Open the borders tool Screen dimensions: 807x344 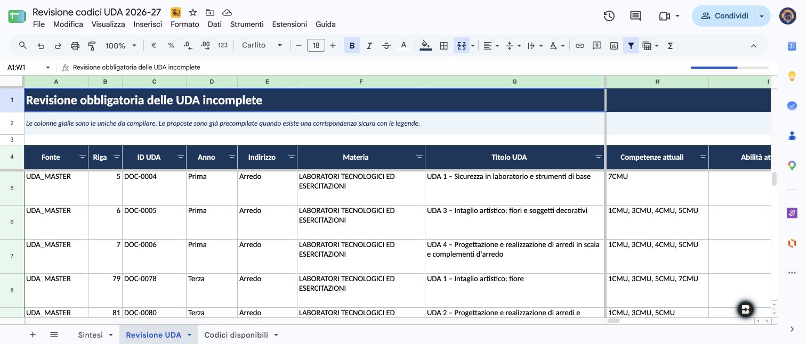click(x=443, y=46)
